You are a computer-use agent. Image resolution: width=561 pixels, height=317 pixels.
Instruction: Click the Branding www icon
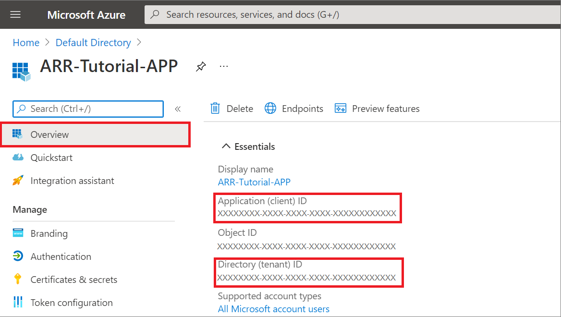[x=18, y=233]
